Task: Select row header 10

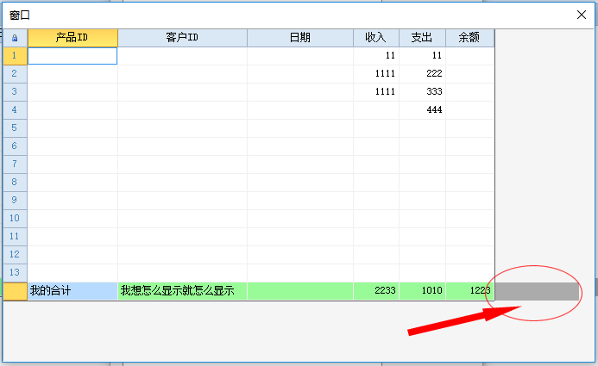Action: tap(15, 219)
